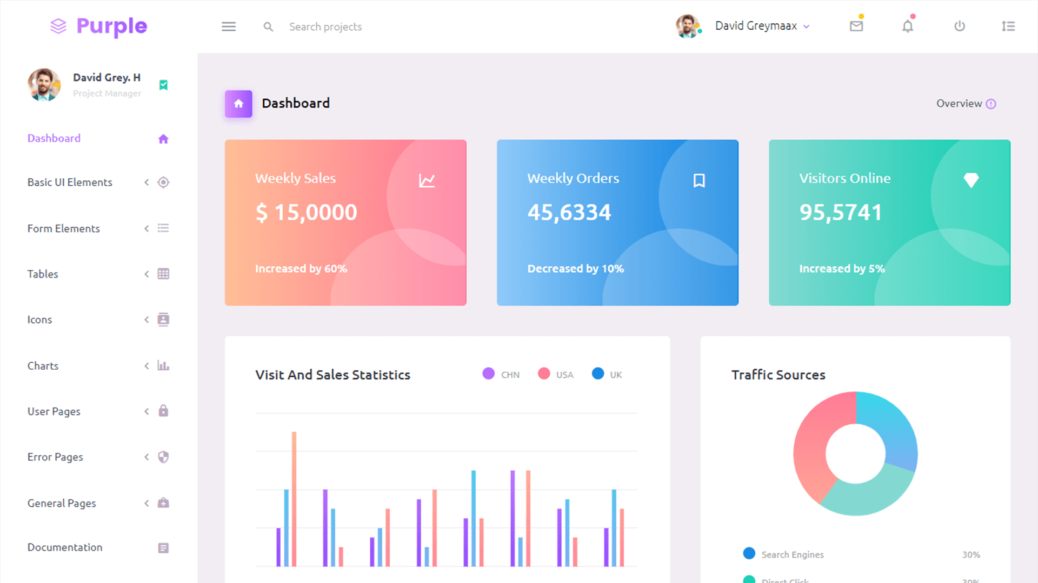Click Search Engines blue legend dot
The image size is (1038, 583).
coord(749,553)
